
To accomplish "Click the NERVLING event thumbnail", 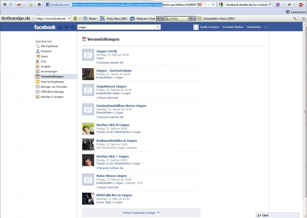I will pos(88,198).
